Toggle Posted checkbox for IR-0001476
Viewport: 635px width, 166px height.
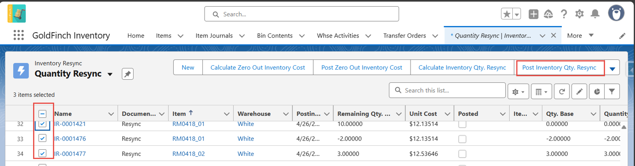(x=462, y=139)
